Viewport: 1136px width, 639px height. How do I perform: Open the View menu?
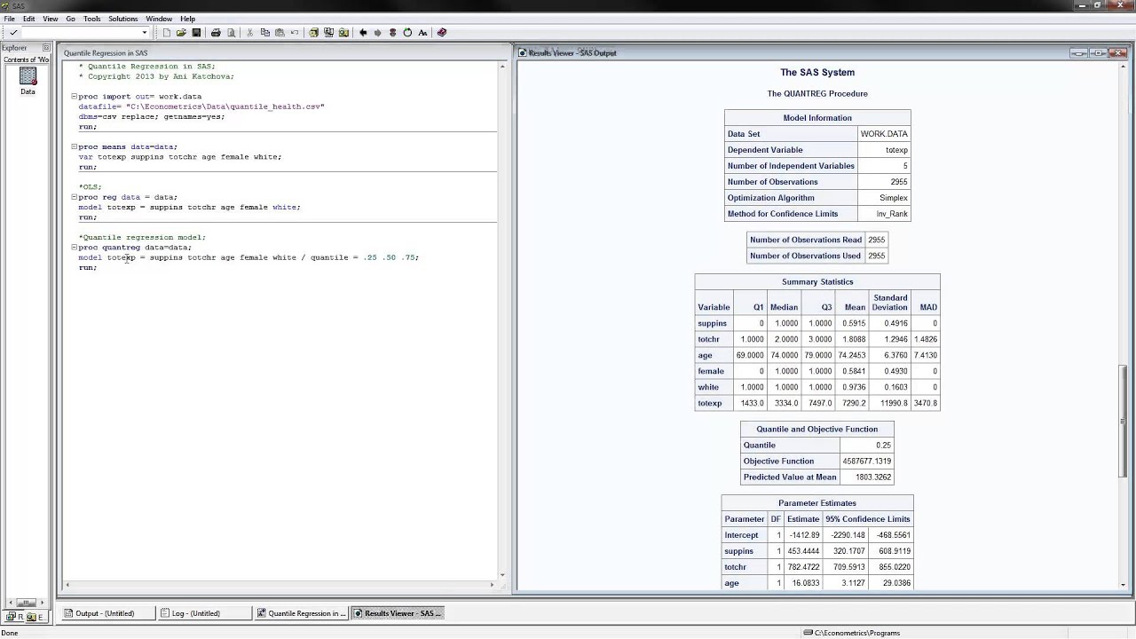pyautogui.click(x=51, y=19)
